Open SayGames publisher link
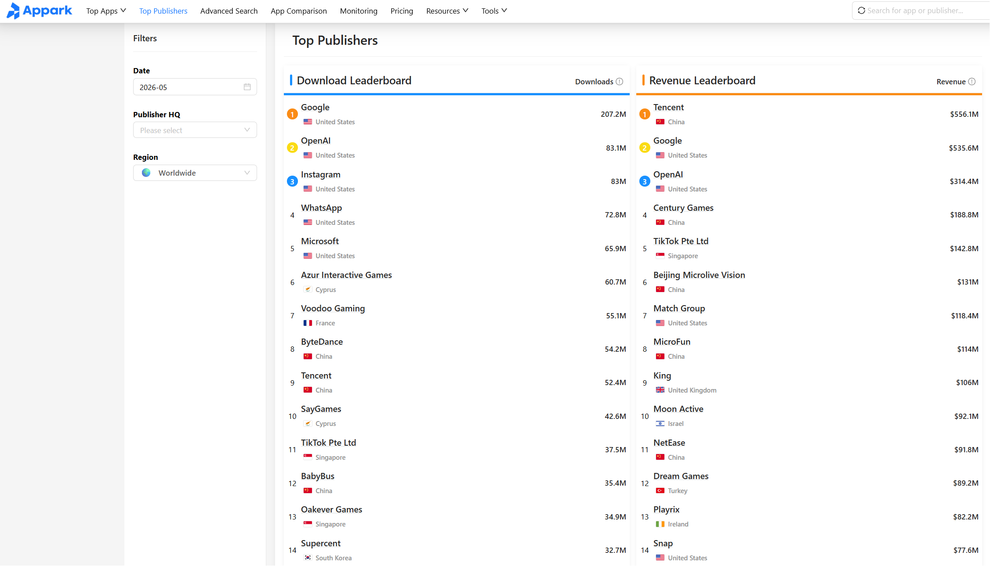990x566 pixels. 321,409
